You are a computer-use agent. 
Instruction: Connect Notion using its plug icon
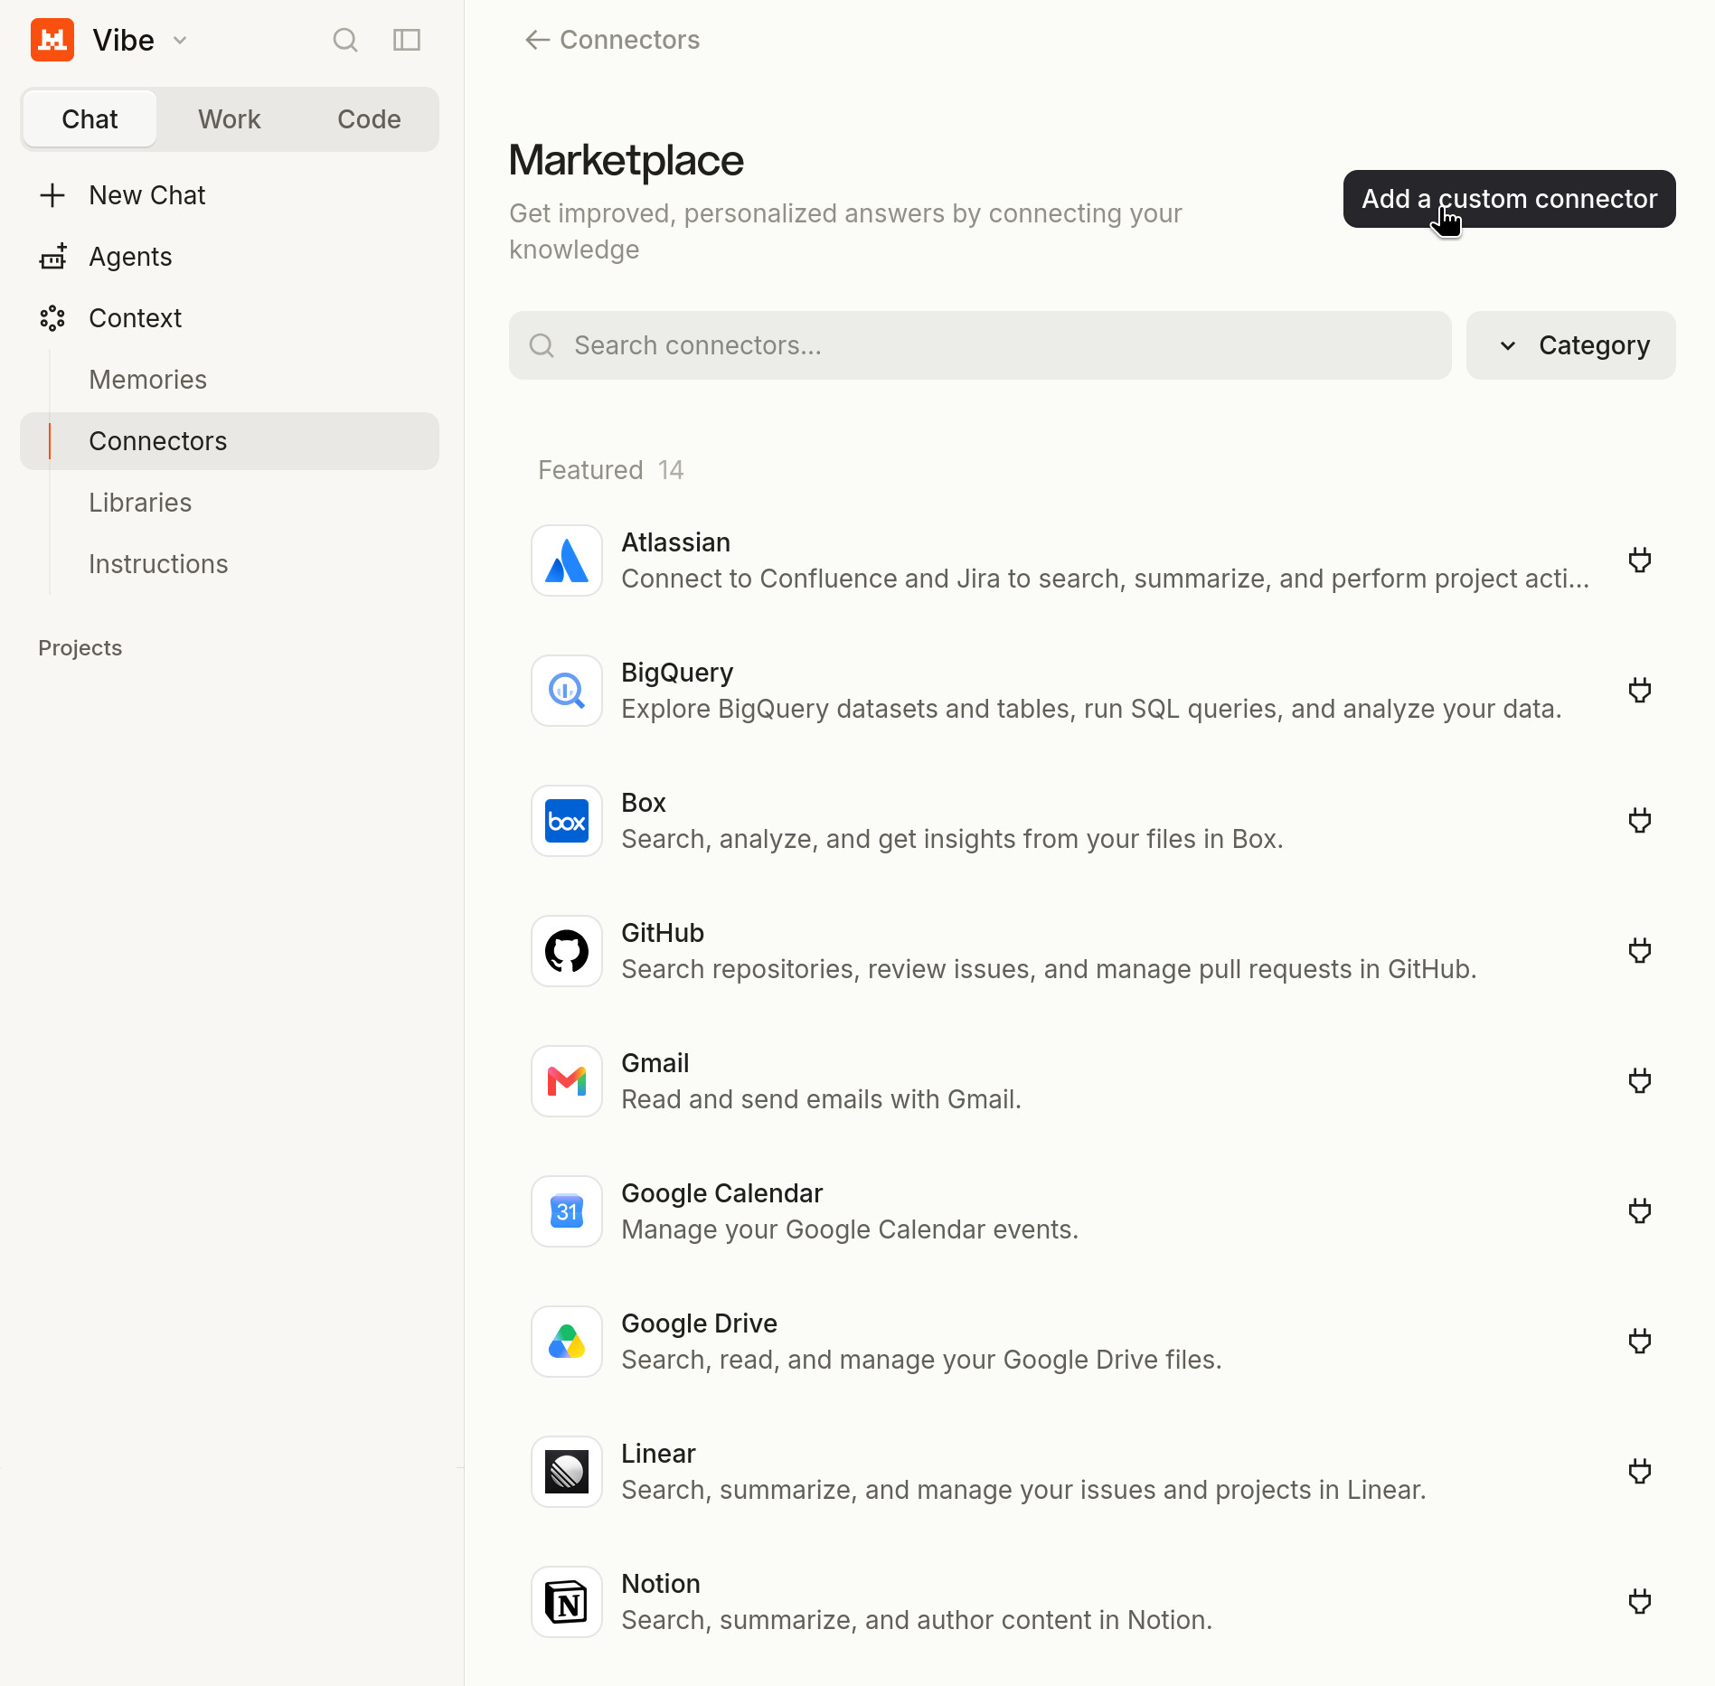pyautogui.click(x=1640, y=1602)
